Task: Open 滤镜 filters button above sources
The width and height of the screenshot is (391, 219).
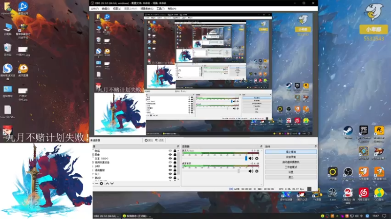Action: tap(159, 140)
